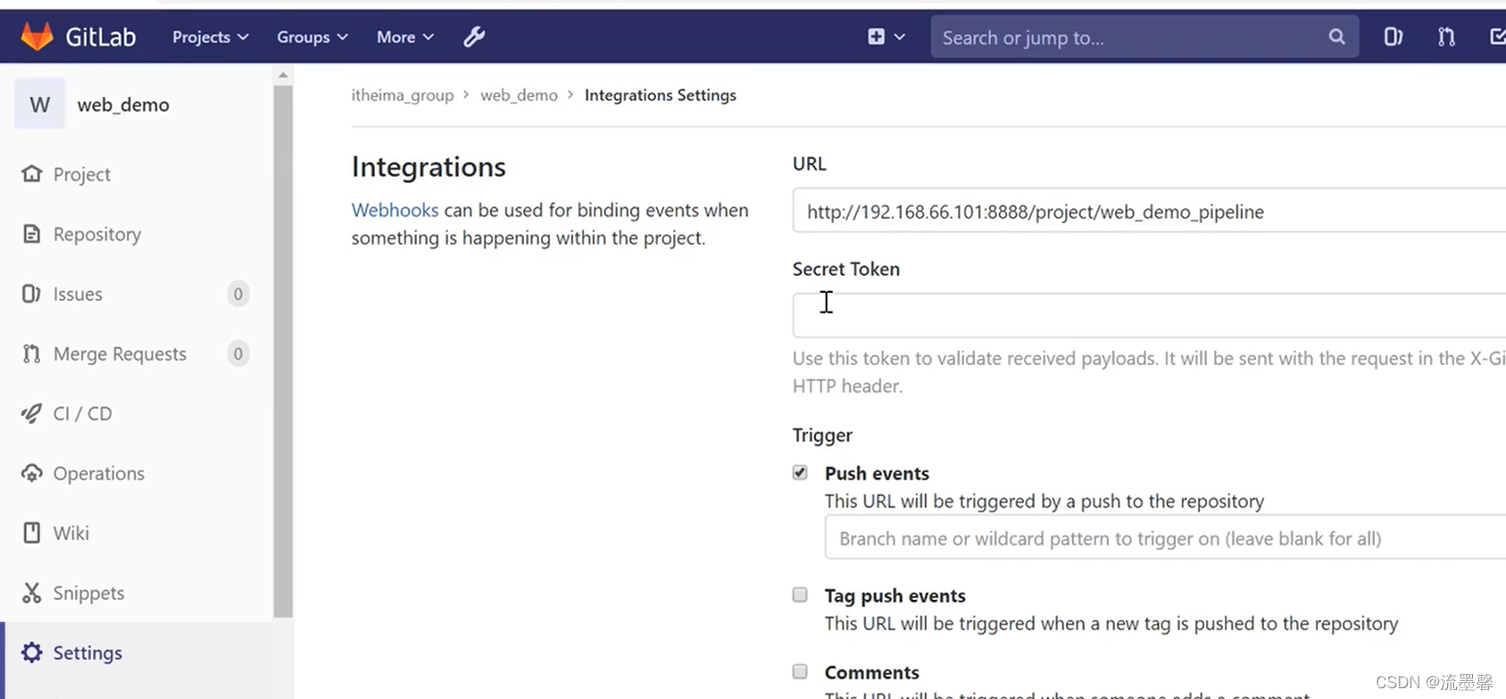Click the Snippets scissors icon
Screen dimensions: 1506x699
click(32, 593)
